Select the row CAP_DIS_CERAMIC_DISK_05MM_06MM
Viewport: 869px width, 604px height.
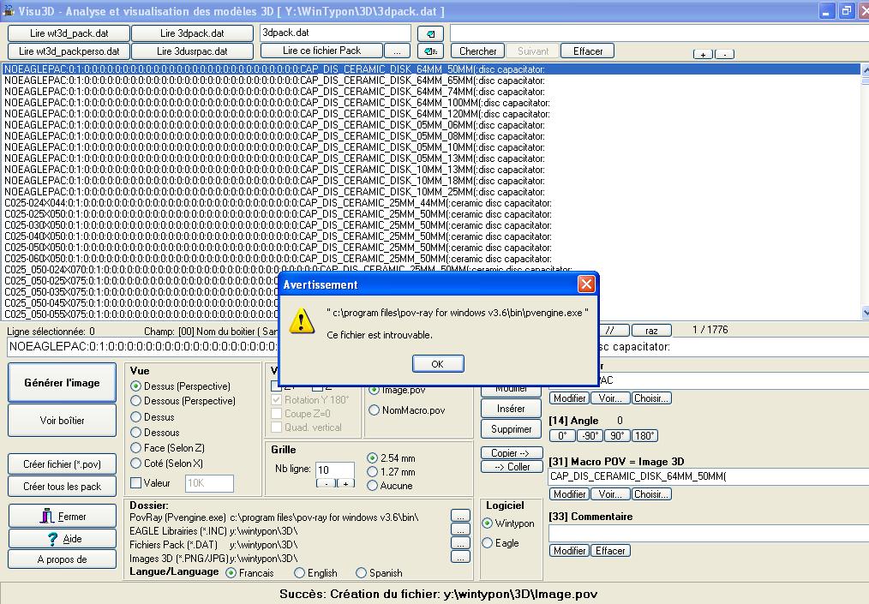coord(431,125)
